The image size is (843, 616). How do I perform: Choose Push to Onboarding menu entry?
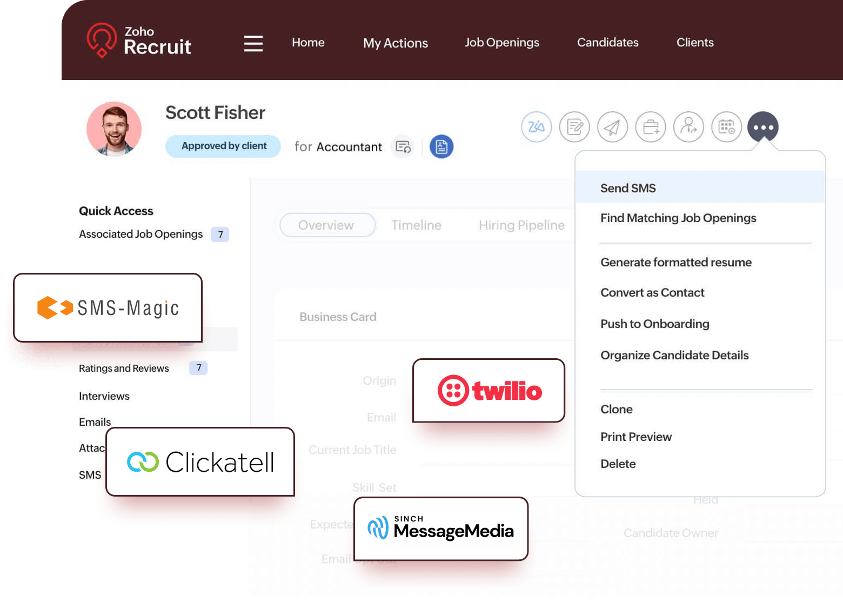[x=654, y=324]
